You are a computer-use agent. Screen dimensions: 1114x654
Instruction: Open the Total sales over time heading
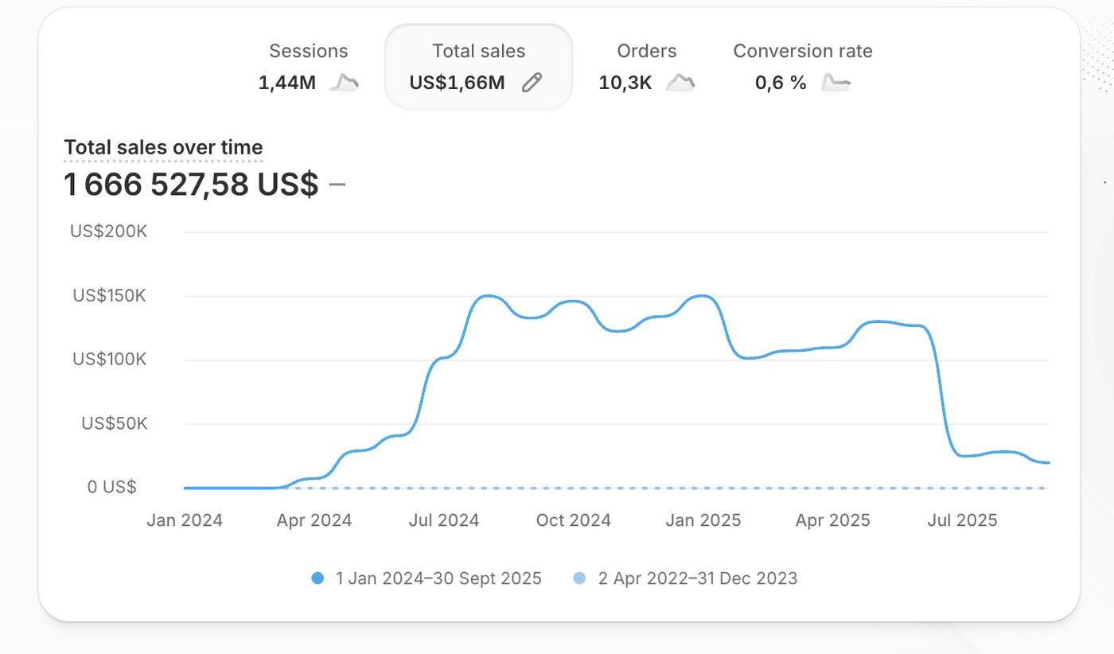[163, 148]
